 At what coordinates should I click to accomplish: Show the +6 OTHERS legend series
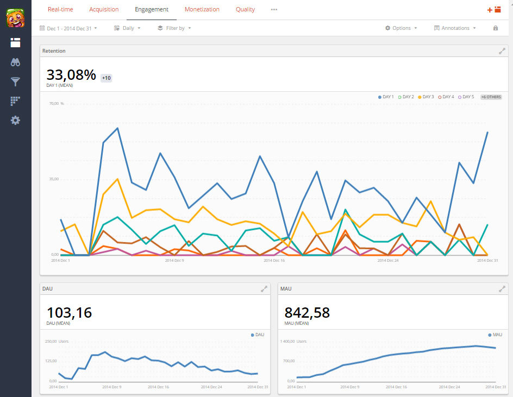491,97
